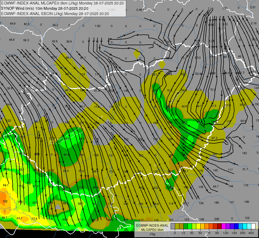Click the legend scale label 120
Image resolution: width=259 pixels, height=238 pixels.
click(x=226, y=233)
